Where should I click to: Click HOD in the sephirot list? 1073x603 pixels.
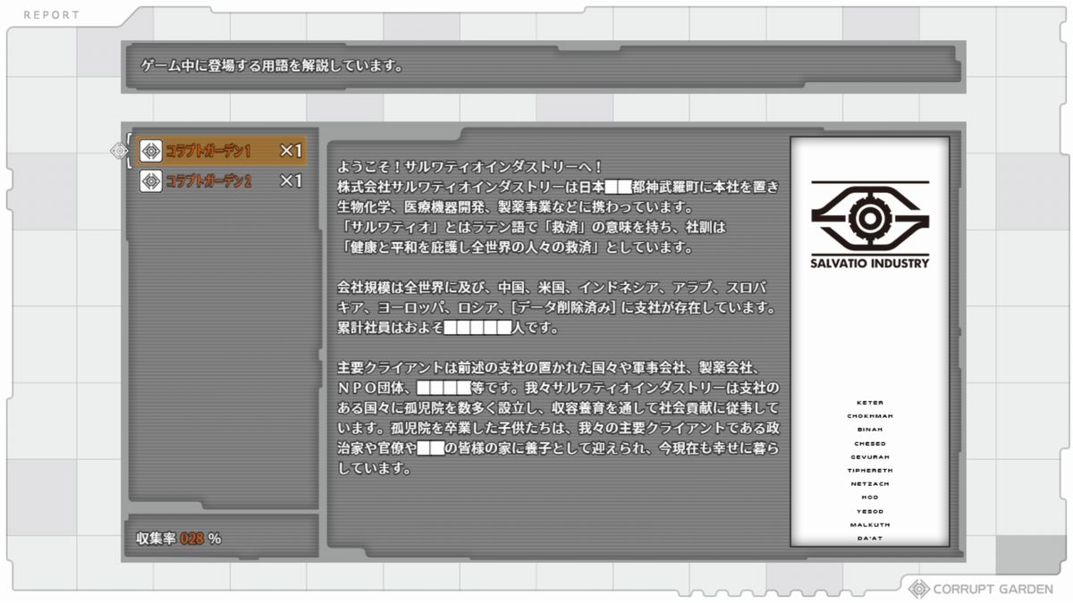click(869, 498)
